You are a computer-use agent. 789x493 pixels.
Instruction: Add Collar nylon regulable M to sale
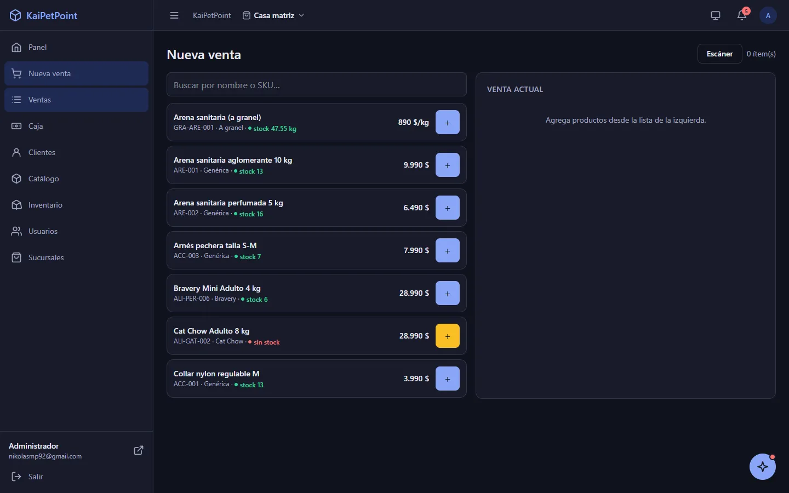pos(448,379)
